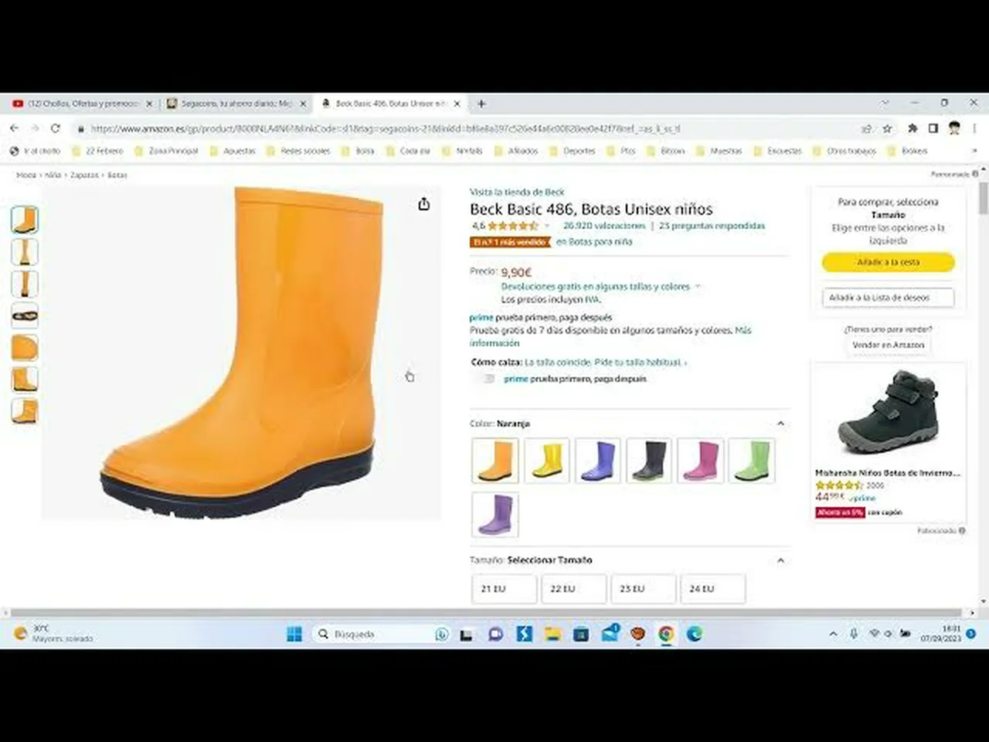This screenshot has width=989, height=742.
Task: Close the Segacoins tab
Action: 303,104
